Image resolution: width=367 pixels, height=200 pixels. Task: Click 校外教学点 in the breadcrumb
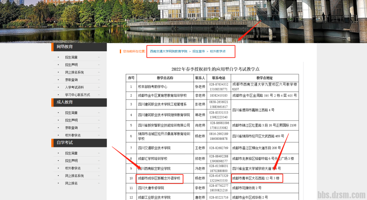click(x=217, y=51)
